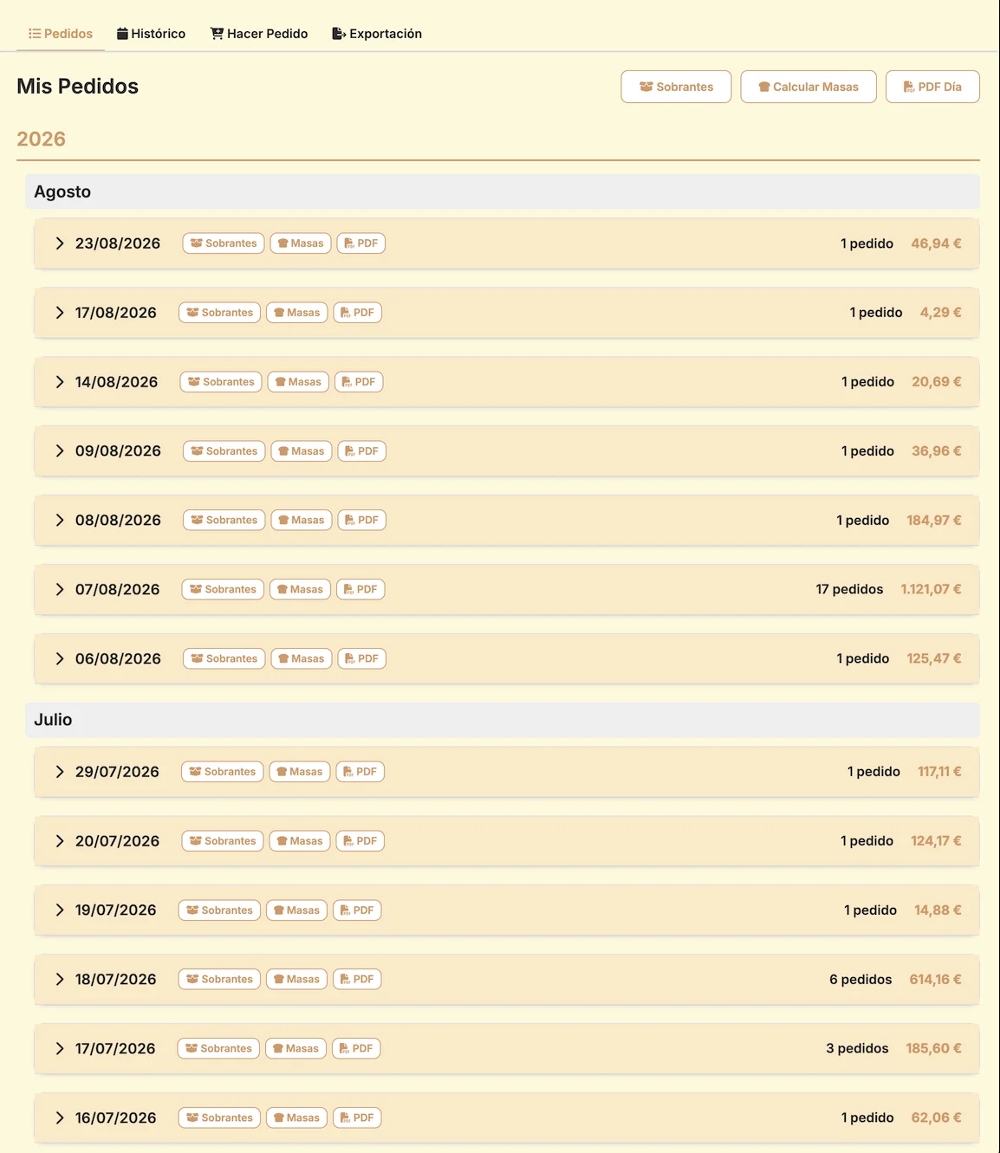Go to the Exportación tab
This screenshot has height=1153, width=1000.
(377, 34)
